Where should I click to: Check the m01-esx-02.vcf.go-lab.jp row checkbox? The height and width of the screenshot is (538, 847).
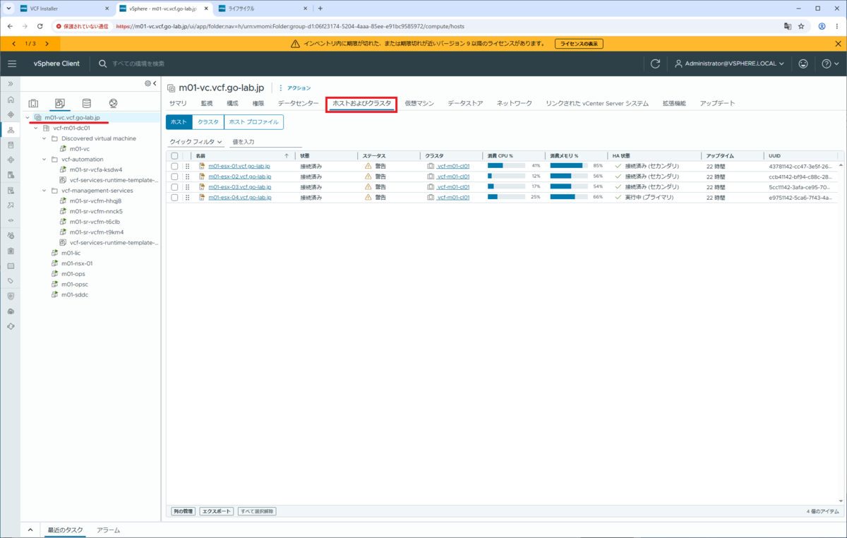tap(174, 177)
